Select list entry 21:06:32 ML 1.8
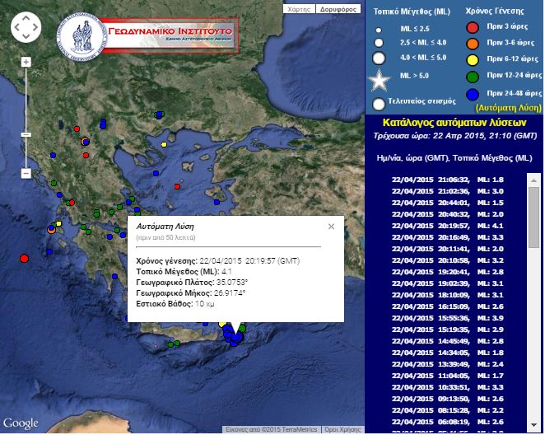The height and width of the screenshot is (435, 545). [x=447, y=180]
